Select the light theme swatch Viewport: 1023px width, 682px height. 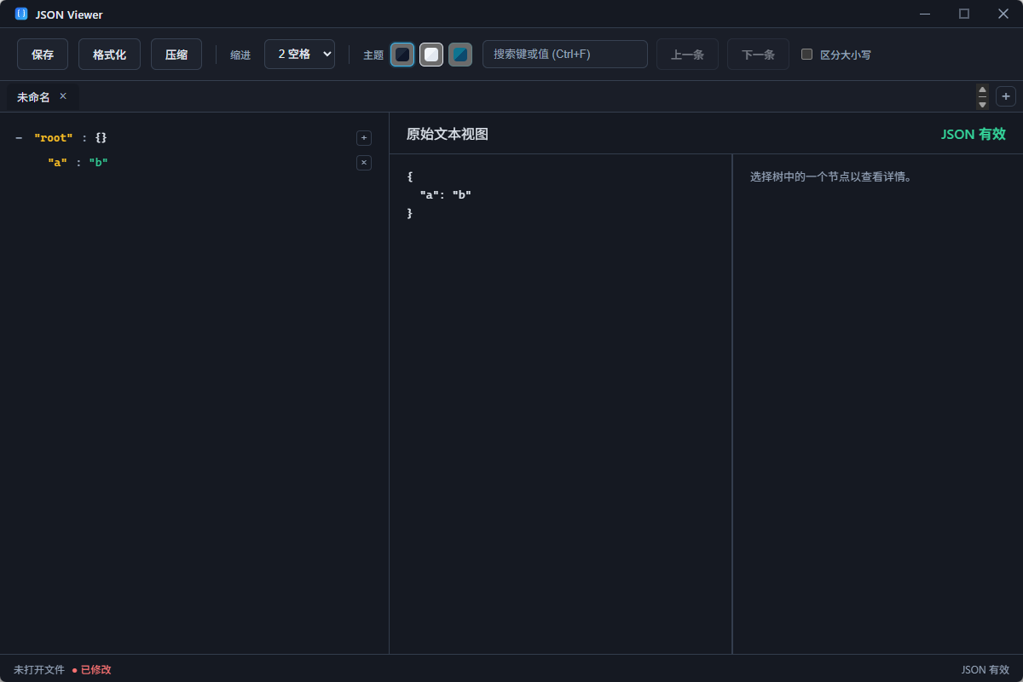coord(431,54)
